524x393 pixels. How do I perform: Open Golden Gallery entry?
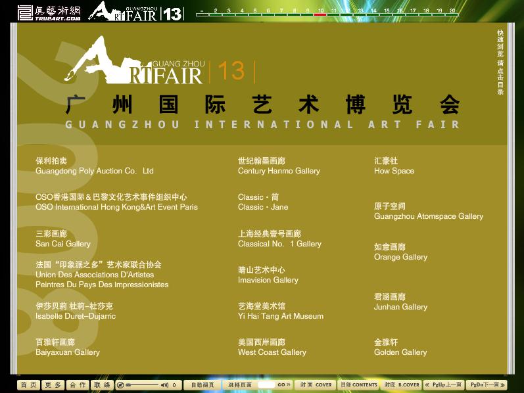(400, 347)
